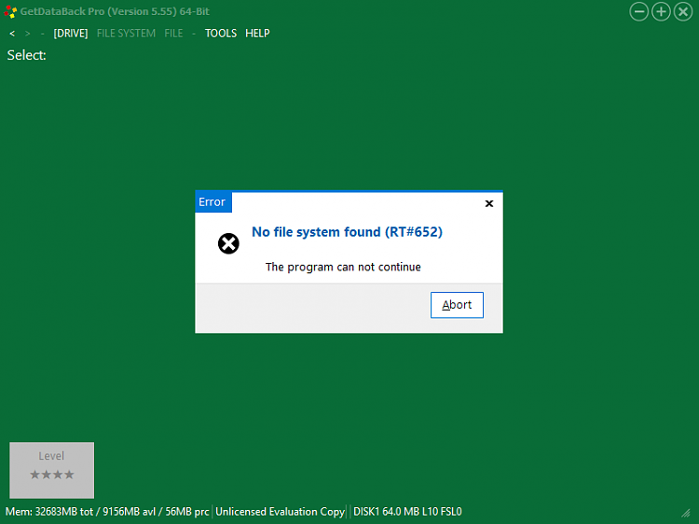699x524 pixels.
Task: Click the Mem usage status bar entry
Action: pyautogui.click(x=107, y=512)
